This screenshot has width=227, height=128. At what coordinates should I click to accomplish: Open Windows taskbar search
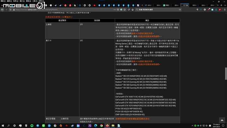point(9,126)
